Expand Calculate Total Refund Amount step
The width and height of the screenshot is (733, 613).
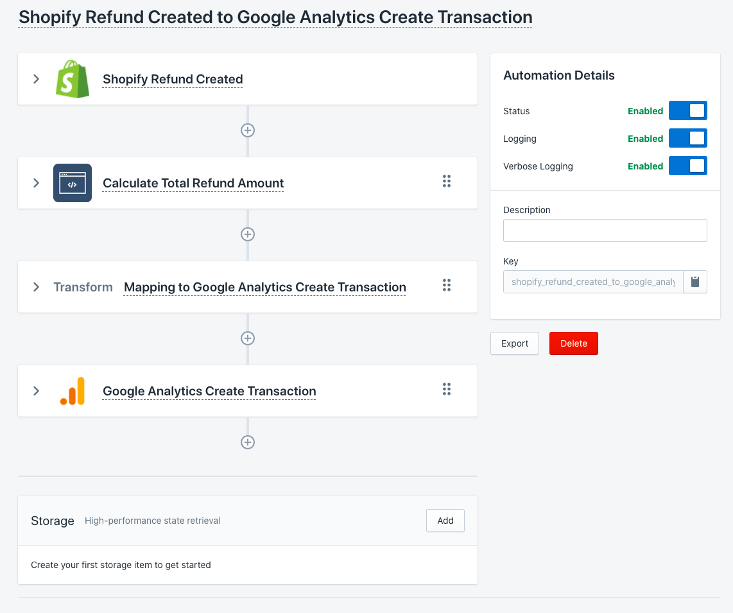tap(37, 183)
